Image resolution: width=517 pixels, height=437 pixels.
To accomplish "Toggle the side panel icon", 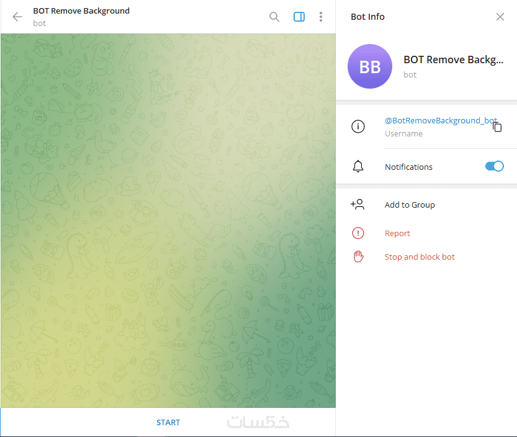I will pos(299,17).
